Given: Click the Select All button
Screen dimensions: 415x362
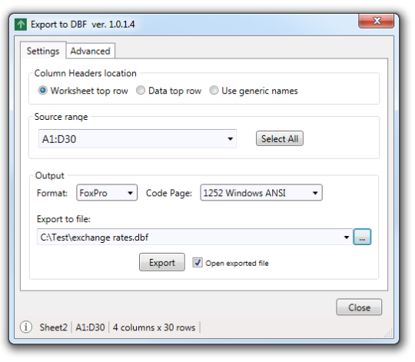Looking at the screenshot, I should click(280, 138).
